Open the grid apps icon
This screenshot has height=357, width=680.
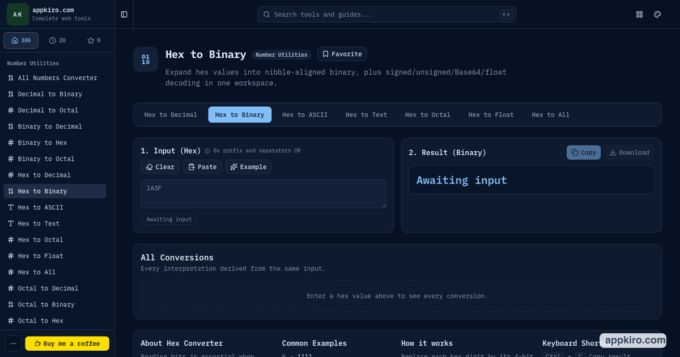640,14
